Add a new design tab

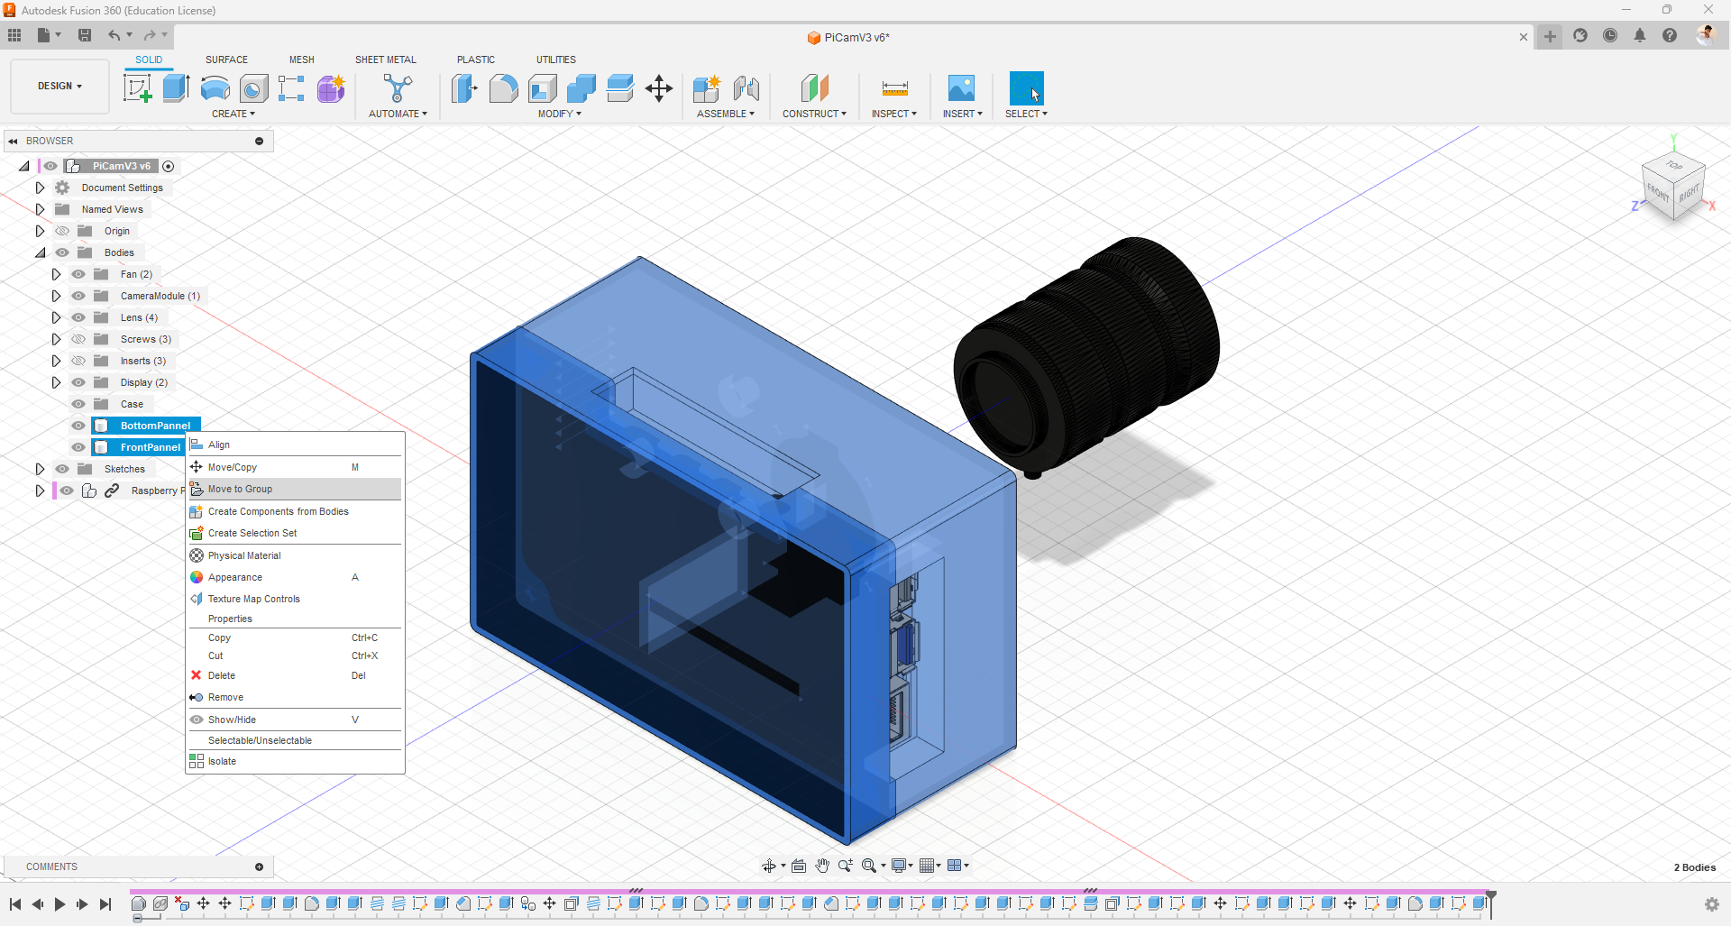click(1550, 36)
